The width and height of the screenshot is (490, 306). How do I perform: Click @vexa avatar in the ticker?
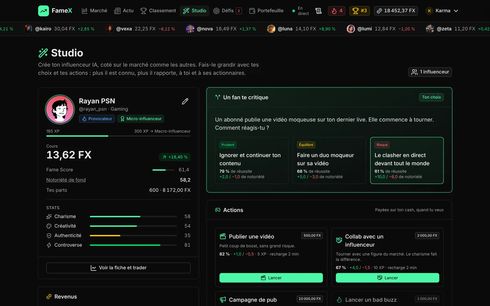[x=109, y=29]
